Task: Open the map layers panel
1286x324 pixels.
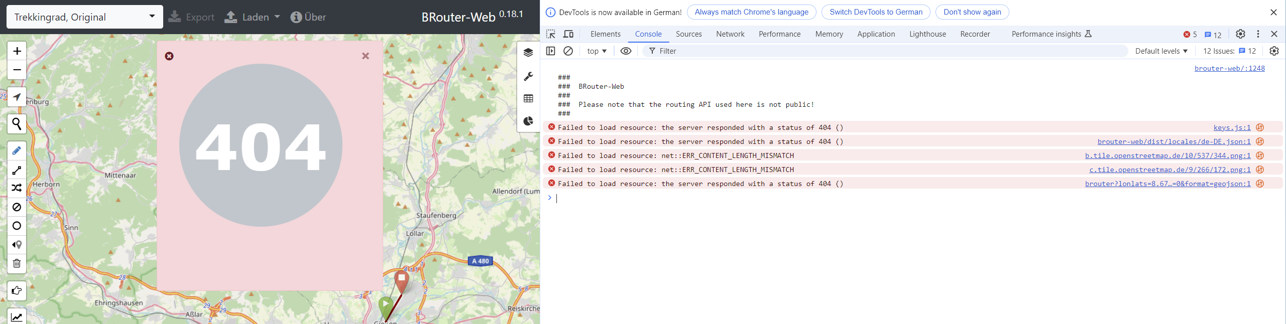Action: pyautogui.click(x=528, y=53)
